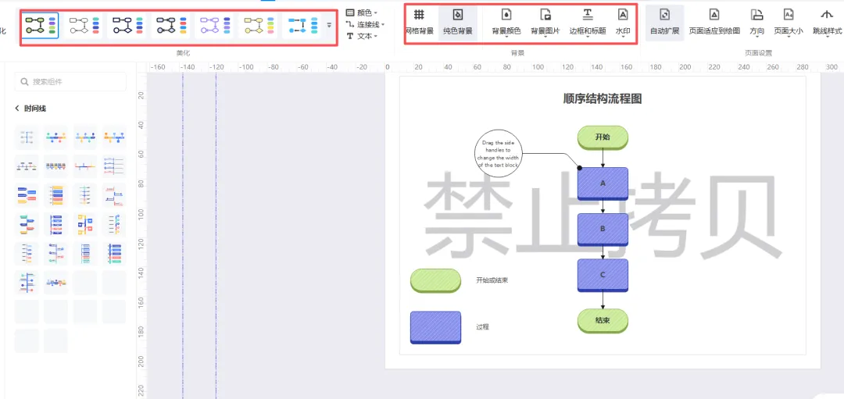Toggle the 网格背景 grid background
Screen dimensions: 844x399
pos(419,22)
